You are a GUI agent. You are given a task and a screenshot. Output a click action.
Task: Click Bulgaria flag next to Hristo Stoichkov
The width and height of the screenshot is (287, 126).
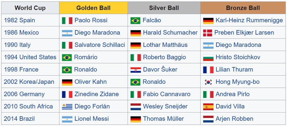point(208,58)
